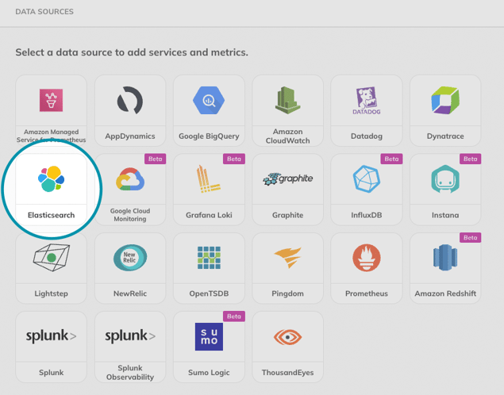Pick the Google Cloud Monitoring cloud icon

(130, 179)
